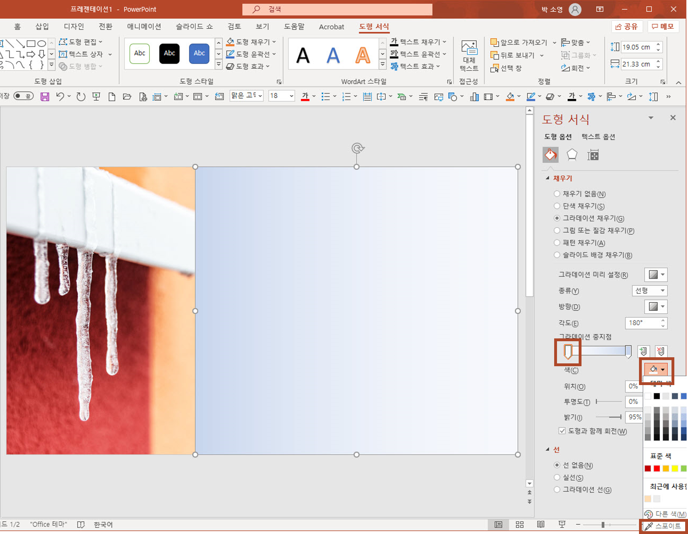Select 그라데이션 선 radio button
The image size is (688, 534).
557,490
